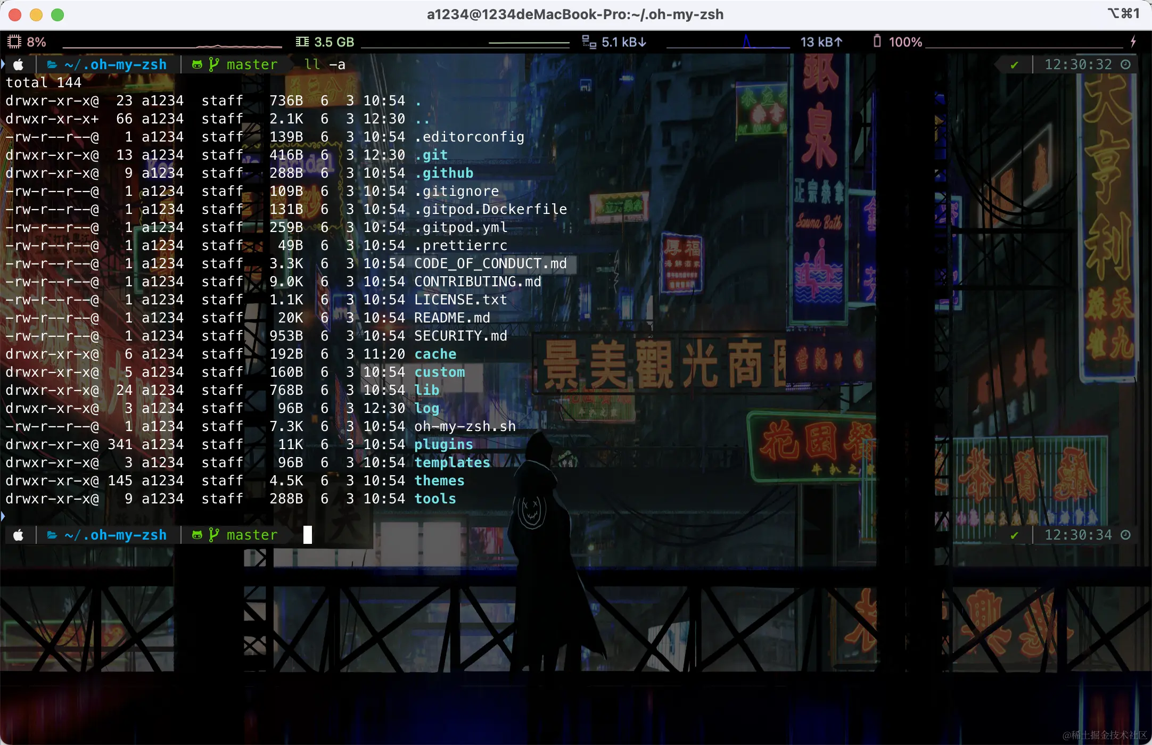Click the 12:30:32 timestamp

click(1079, 64)
